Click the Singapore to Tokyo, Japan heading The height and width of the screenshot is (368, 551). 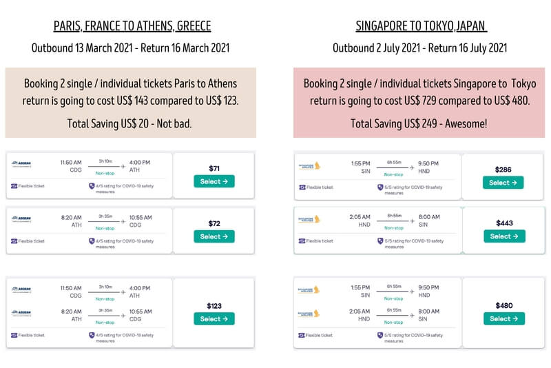(x=420, y=27)
